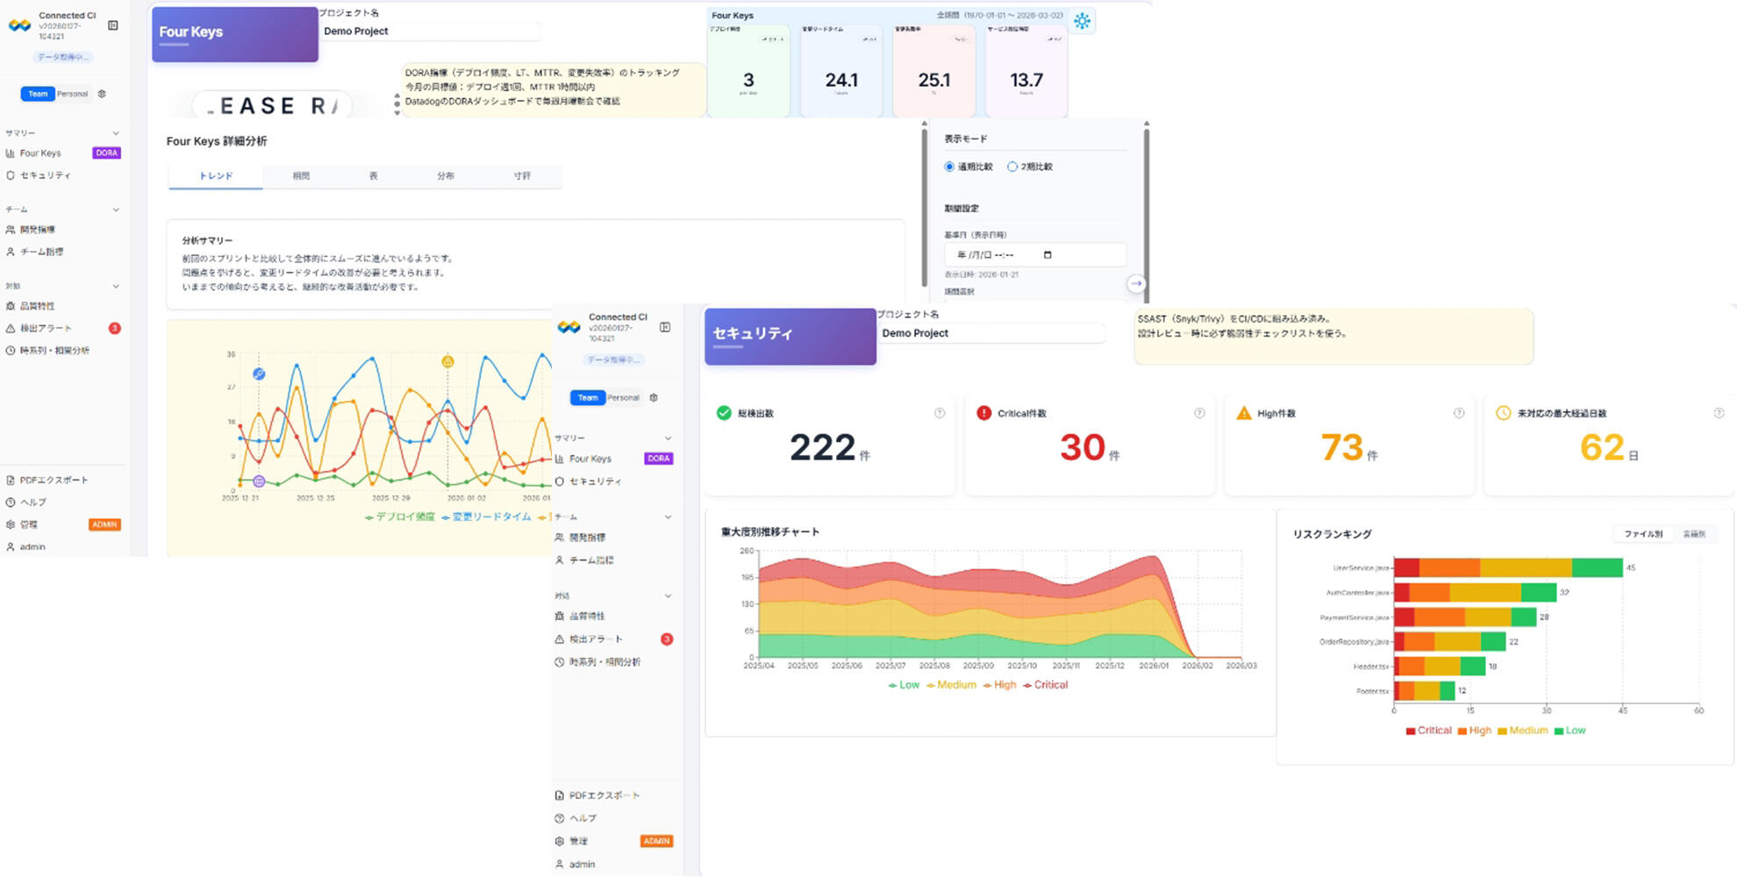Click the calendar icon in the date field
The width and height of the screenshot is (1737, 877).
pyautogui.click(x=1047, y=255)
